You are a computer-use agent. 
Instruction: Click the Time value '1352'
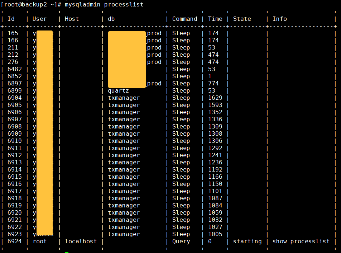[215, 112]
